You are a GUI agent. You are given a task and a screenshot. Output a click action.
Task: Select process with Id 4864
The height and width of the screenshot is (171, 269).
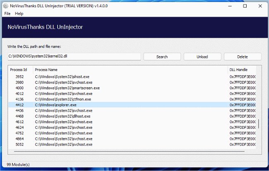(132, 139)
